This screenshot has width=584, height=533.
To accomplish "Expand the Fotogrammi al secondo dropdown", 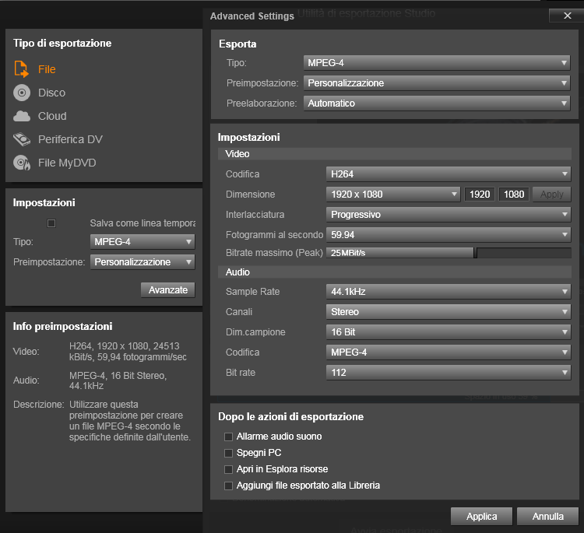I will point(448,235).
